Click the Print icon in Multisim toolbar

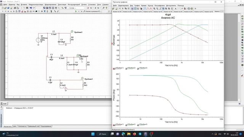(15, 8)
